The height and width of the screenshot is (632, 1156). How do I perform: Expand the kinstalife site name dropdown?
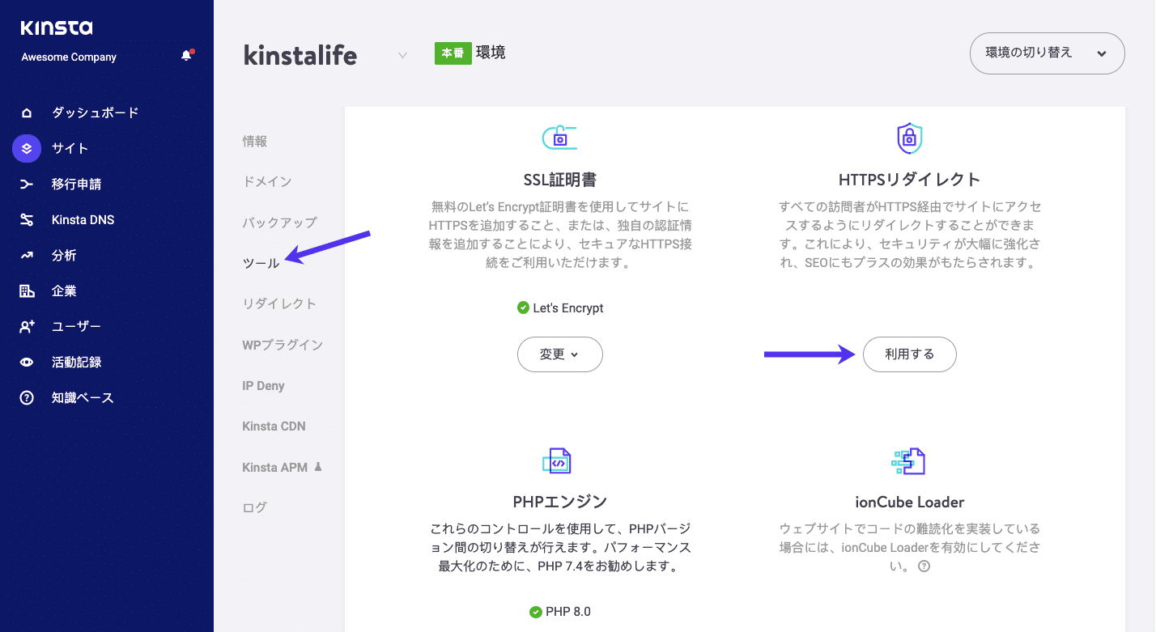tap(402, 55)
